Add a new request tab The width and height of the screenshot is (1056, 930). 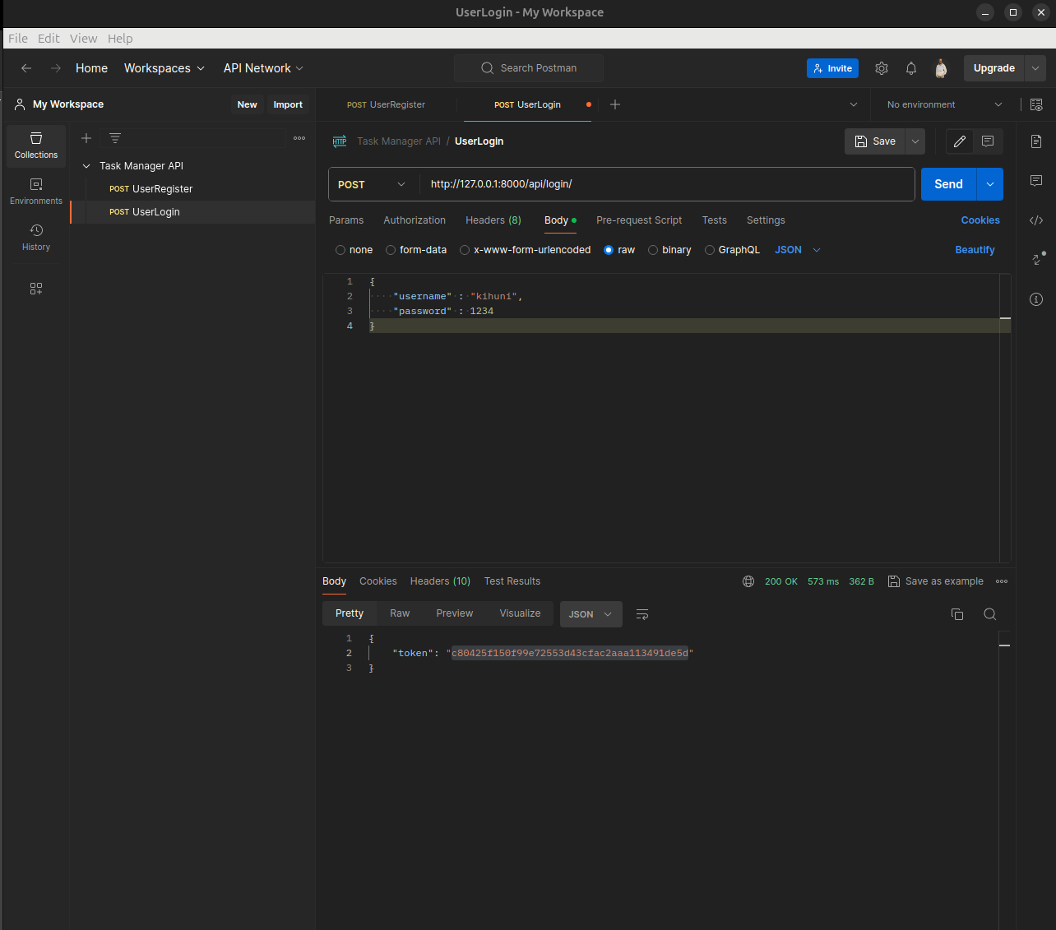[615, 104]
